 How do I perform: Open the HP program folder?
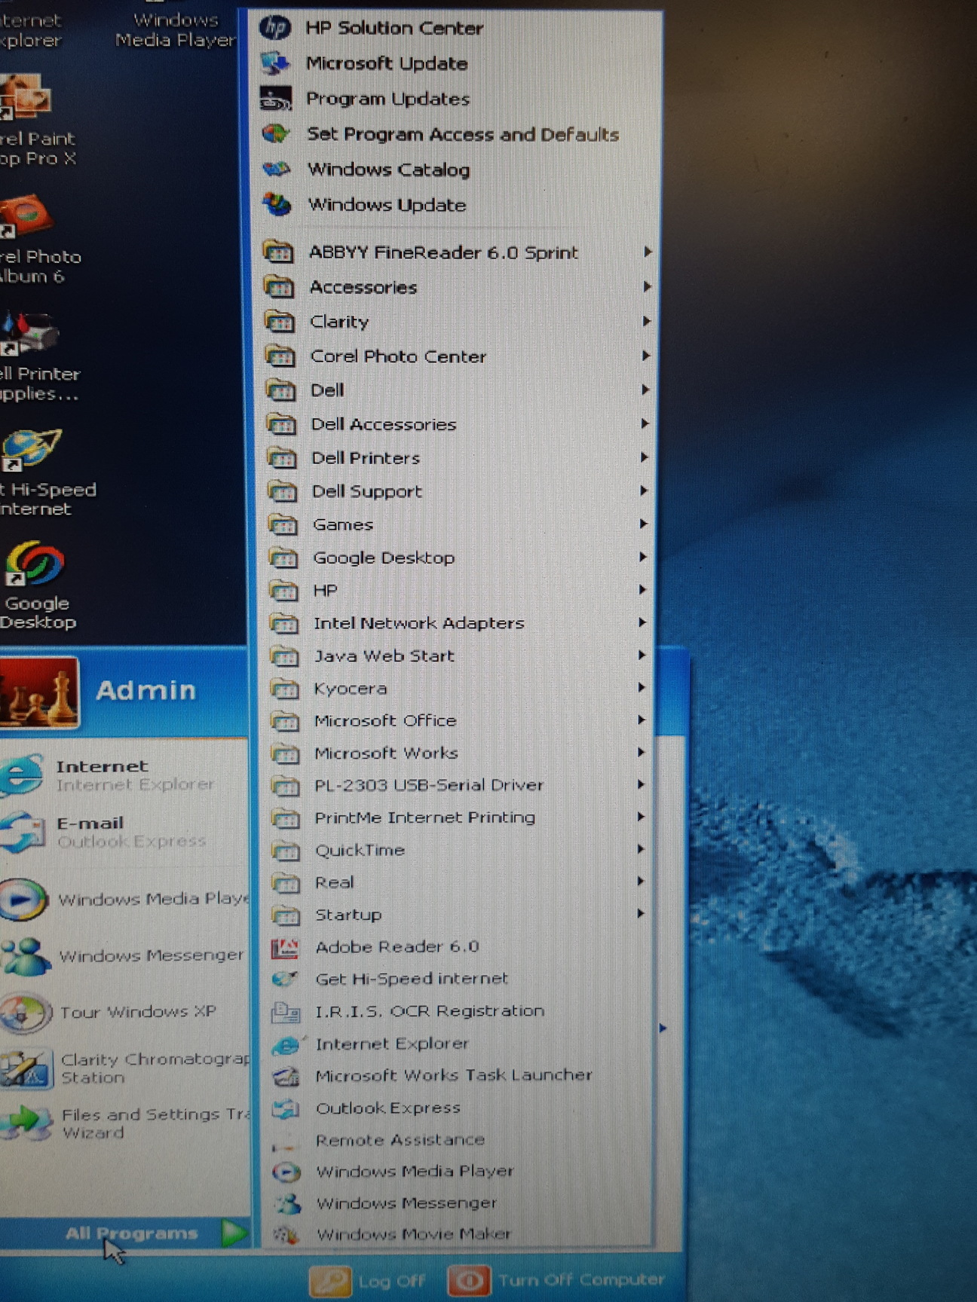click(458, 590)
